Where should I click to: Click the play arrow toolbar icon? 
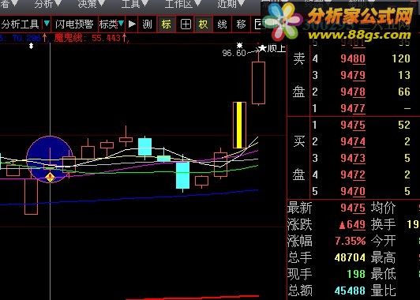pyautogui.click(x=132, y=24)
